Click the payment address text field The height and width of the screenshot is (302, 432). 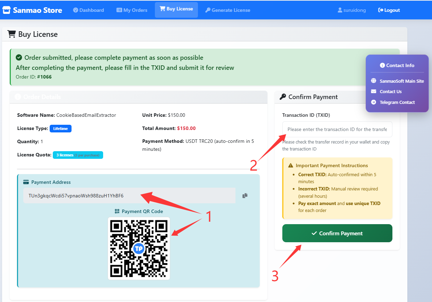(x=129, y=196)
